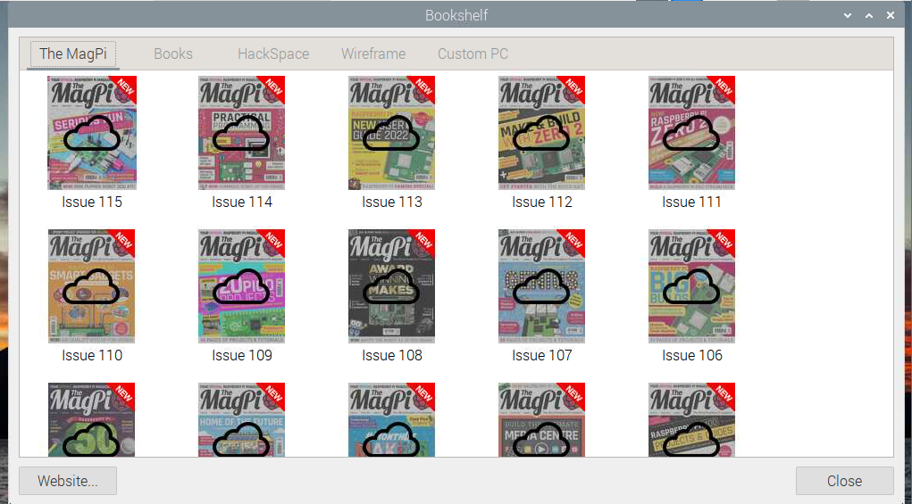This screenshot has width=912, height=504.
Task: Open Issue 108 Award Winning Makes cover
Action: [391, 286]
